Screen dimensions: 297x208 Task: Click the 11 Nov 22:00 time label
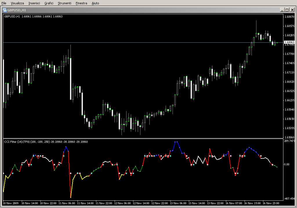104,203
